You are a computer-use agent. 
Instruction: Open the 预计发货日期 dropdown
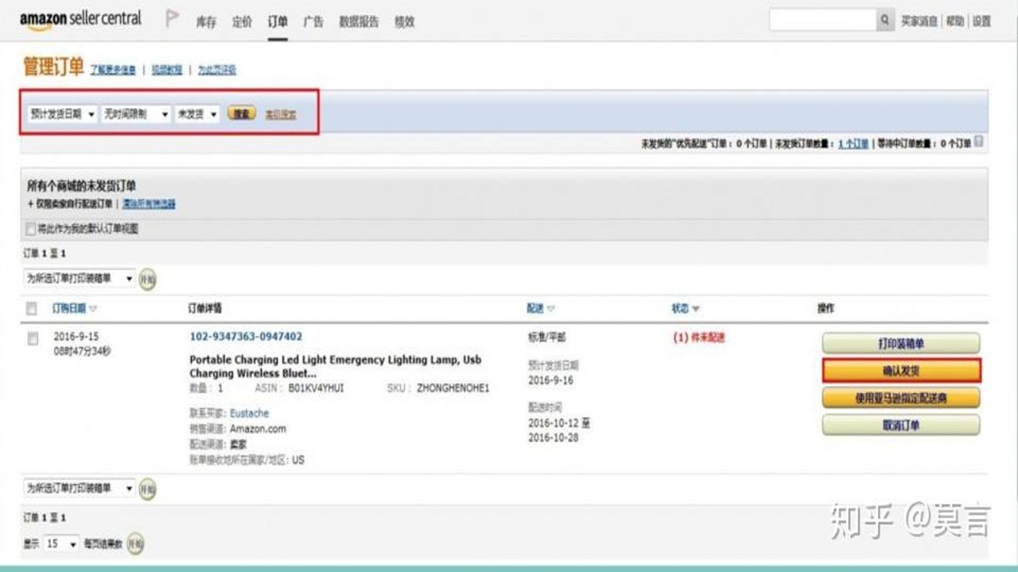click(62, 114)
